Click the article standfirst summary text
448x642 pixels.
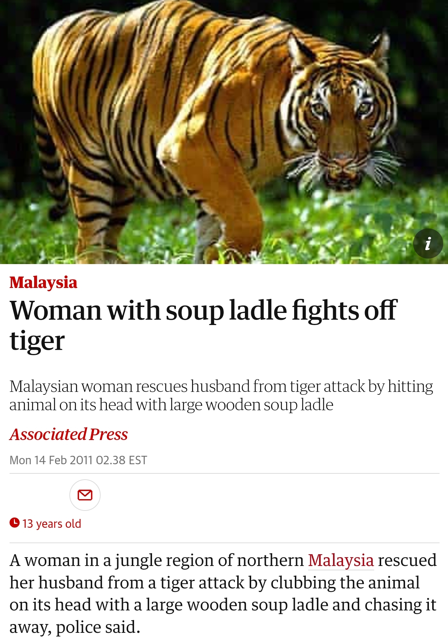tap(221, 395)
